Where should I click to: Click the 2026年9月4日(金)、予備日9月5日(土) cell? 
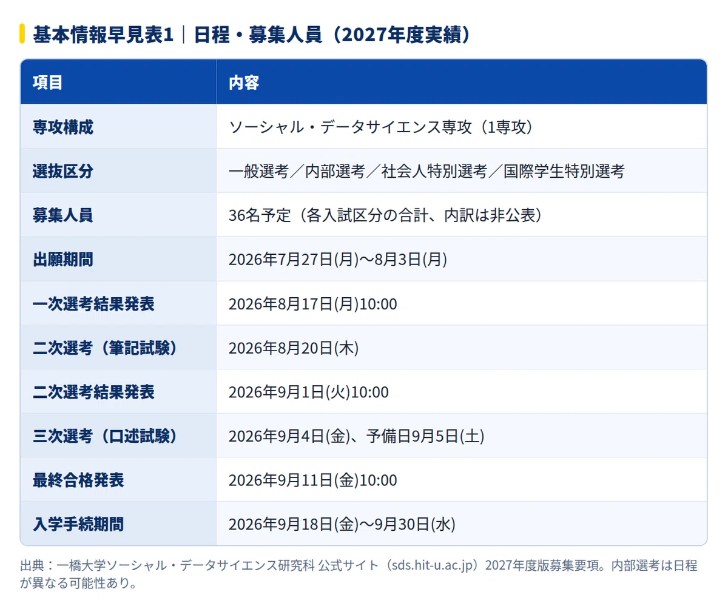462,436
